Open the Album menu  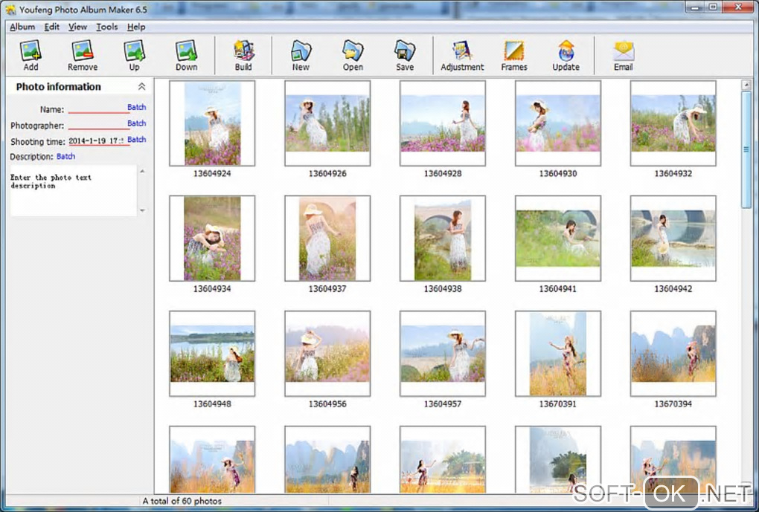22,27
